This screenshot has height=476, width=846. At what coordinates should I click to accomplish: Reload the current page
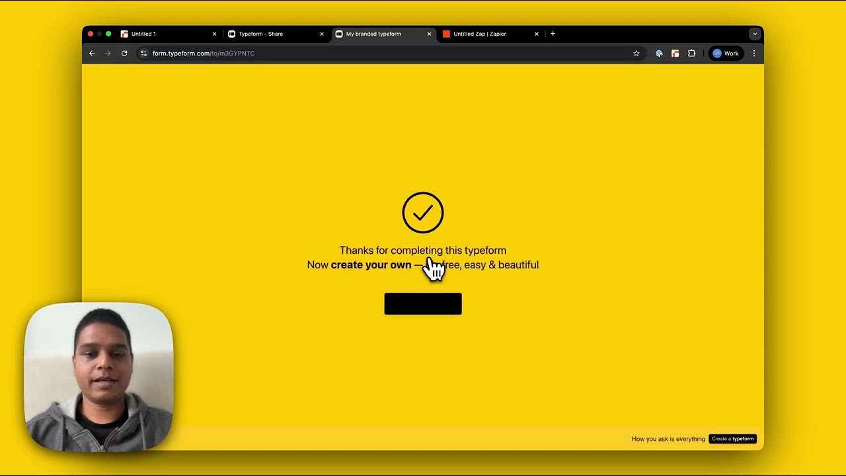click(x=124, y=54)
